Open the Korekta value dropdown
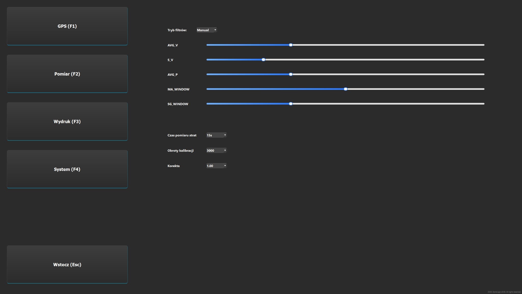The image size is (522, 294). coord(216,166)
